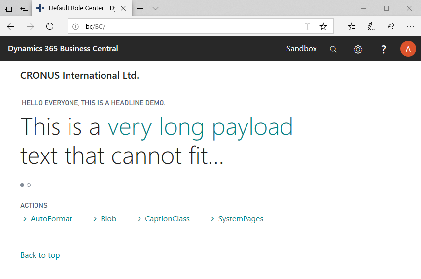Refresh the browser page
This screenshot has width=421, height=279.
50,27
